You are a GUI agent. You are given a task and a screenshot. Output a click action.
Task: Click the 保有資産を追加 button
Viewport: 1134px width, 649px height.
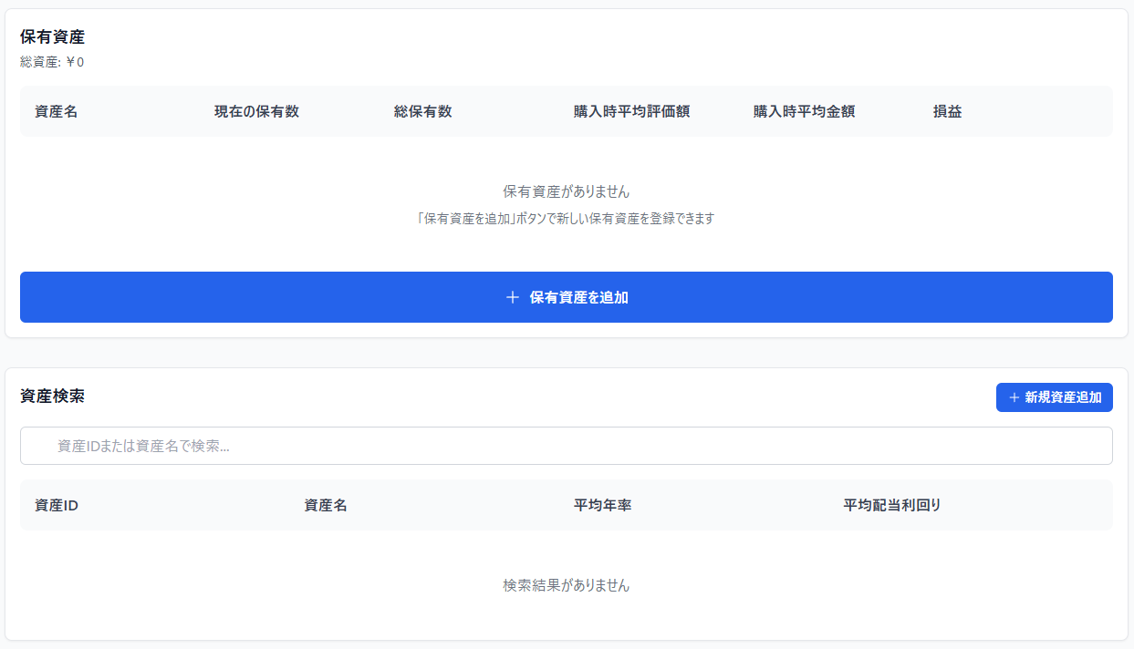(567, 297)
